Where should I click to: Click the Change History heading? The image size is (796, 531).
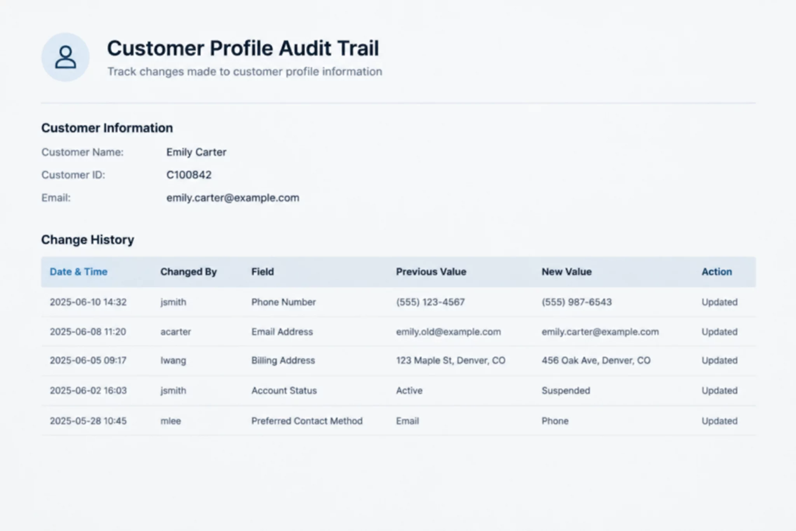pyautogui.click(x=88, y=240)
